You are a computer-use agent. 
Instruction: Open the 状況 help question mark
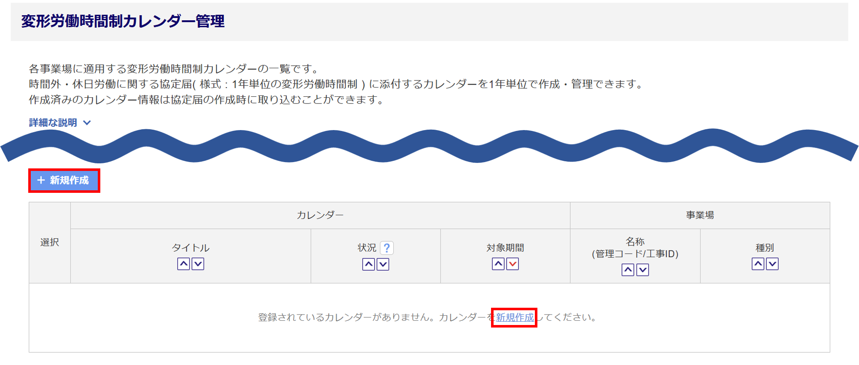pos(387,248)
